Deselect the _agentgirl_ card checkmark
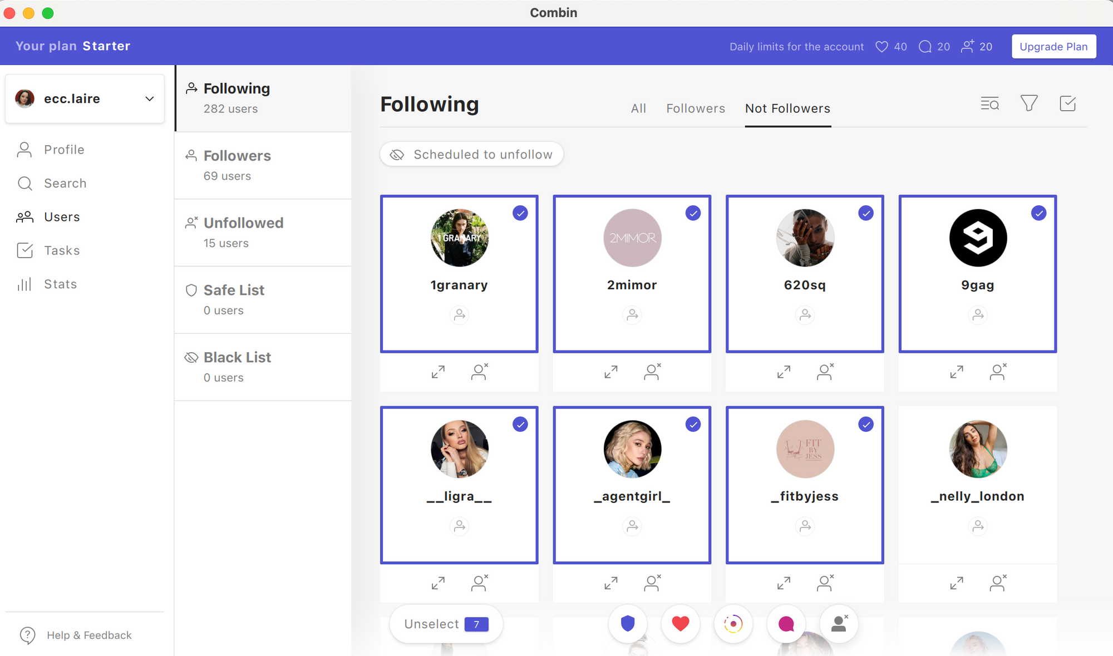1113x656 pixels. 693,425
